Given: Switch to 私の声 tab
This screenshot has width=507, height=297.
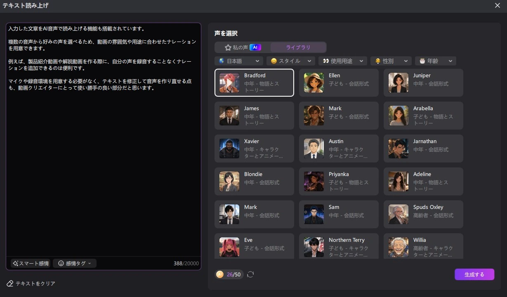Looking at the screenshot, I should tap(242, 47).
